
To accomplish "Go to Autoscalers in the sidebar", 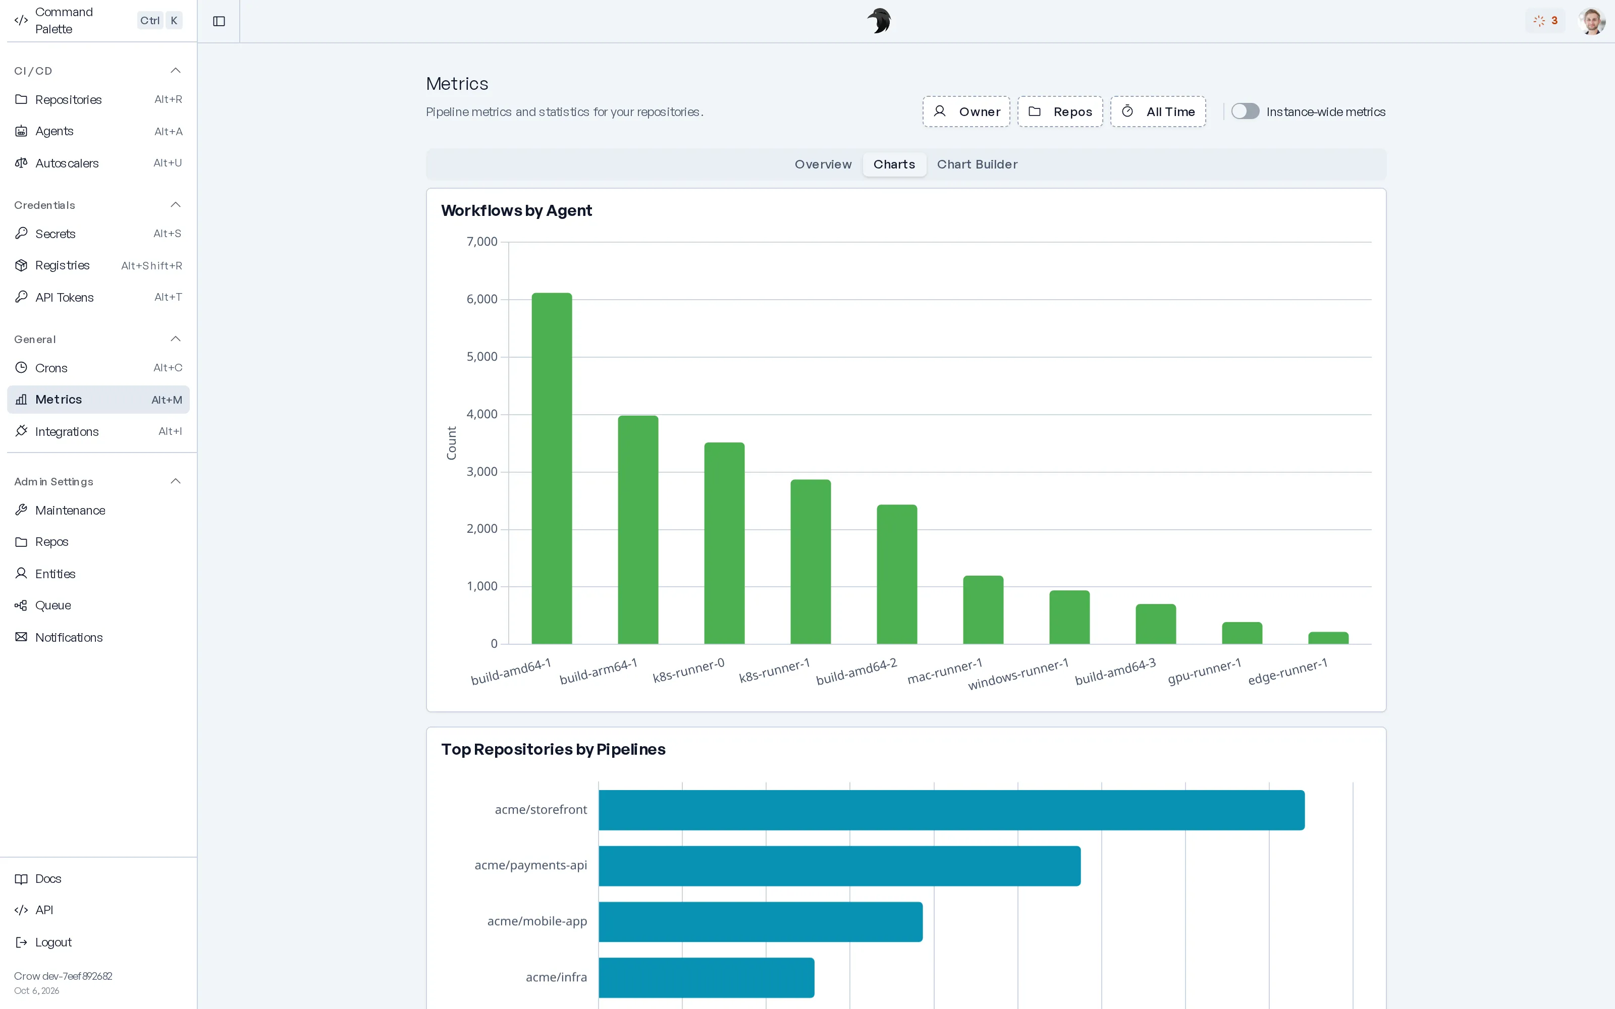I will [x=98, y=163].
